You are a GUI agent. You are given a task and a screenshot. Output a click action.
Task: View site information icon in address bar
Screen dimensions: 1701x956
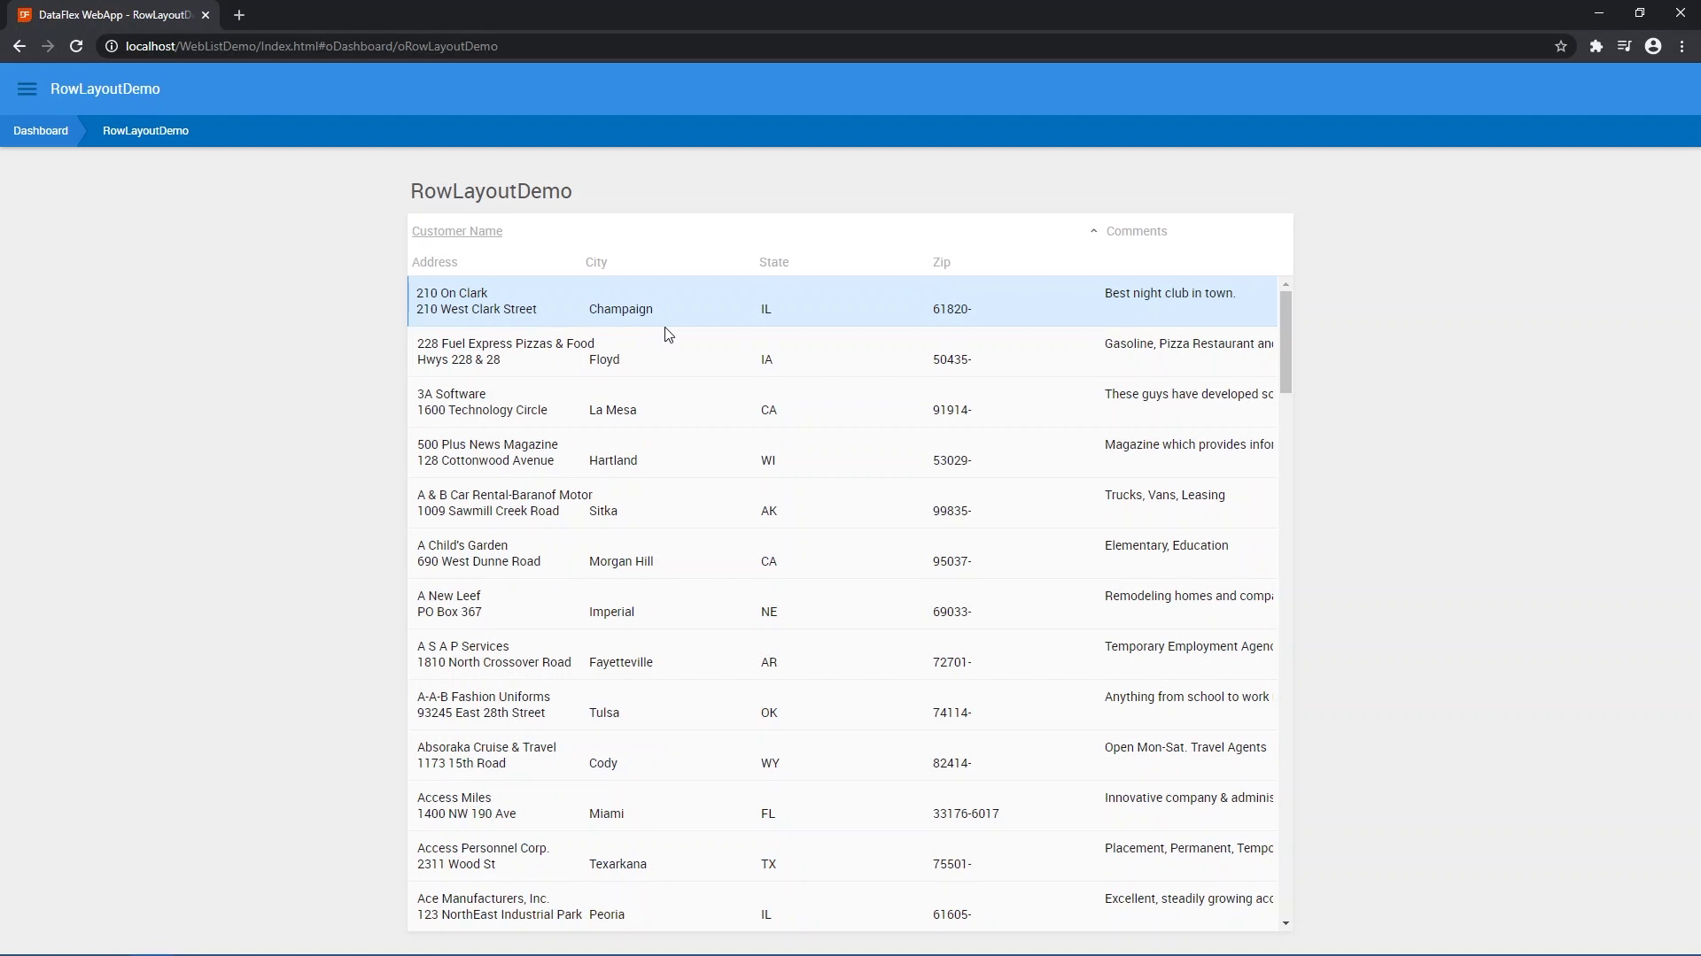pos(112,46)
